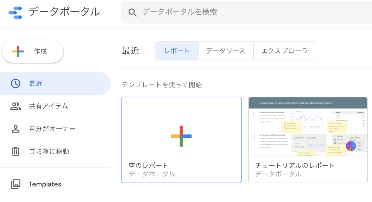Click the large plus in 空のレポート card
Image resolution: width=372 pixels, height=202 pixels.
pos(181,136)
